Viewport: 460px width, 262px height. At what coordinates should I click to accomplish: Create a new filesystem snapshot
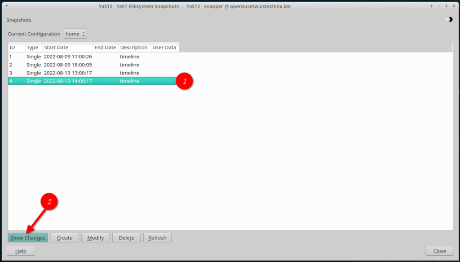(65, 237)
